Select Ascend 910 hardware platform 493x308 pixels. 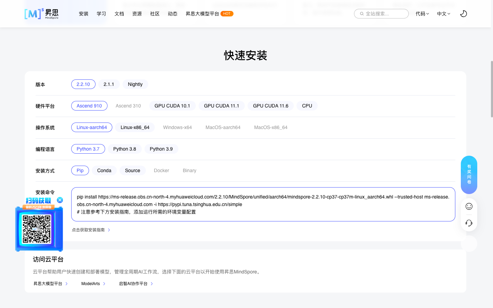click(x=89, y=106)
